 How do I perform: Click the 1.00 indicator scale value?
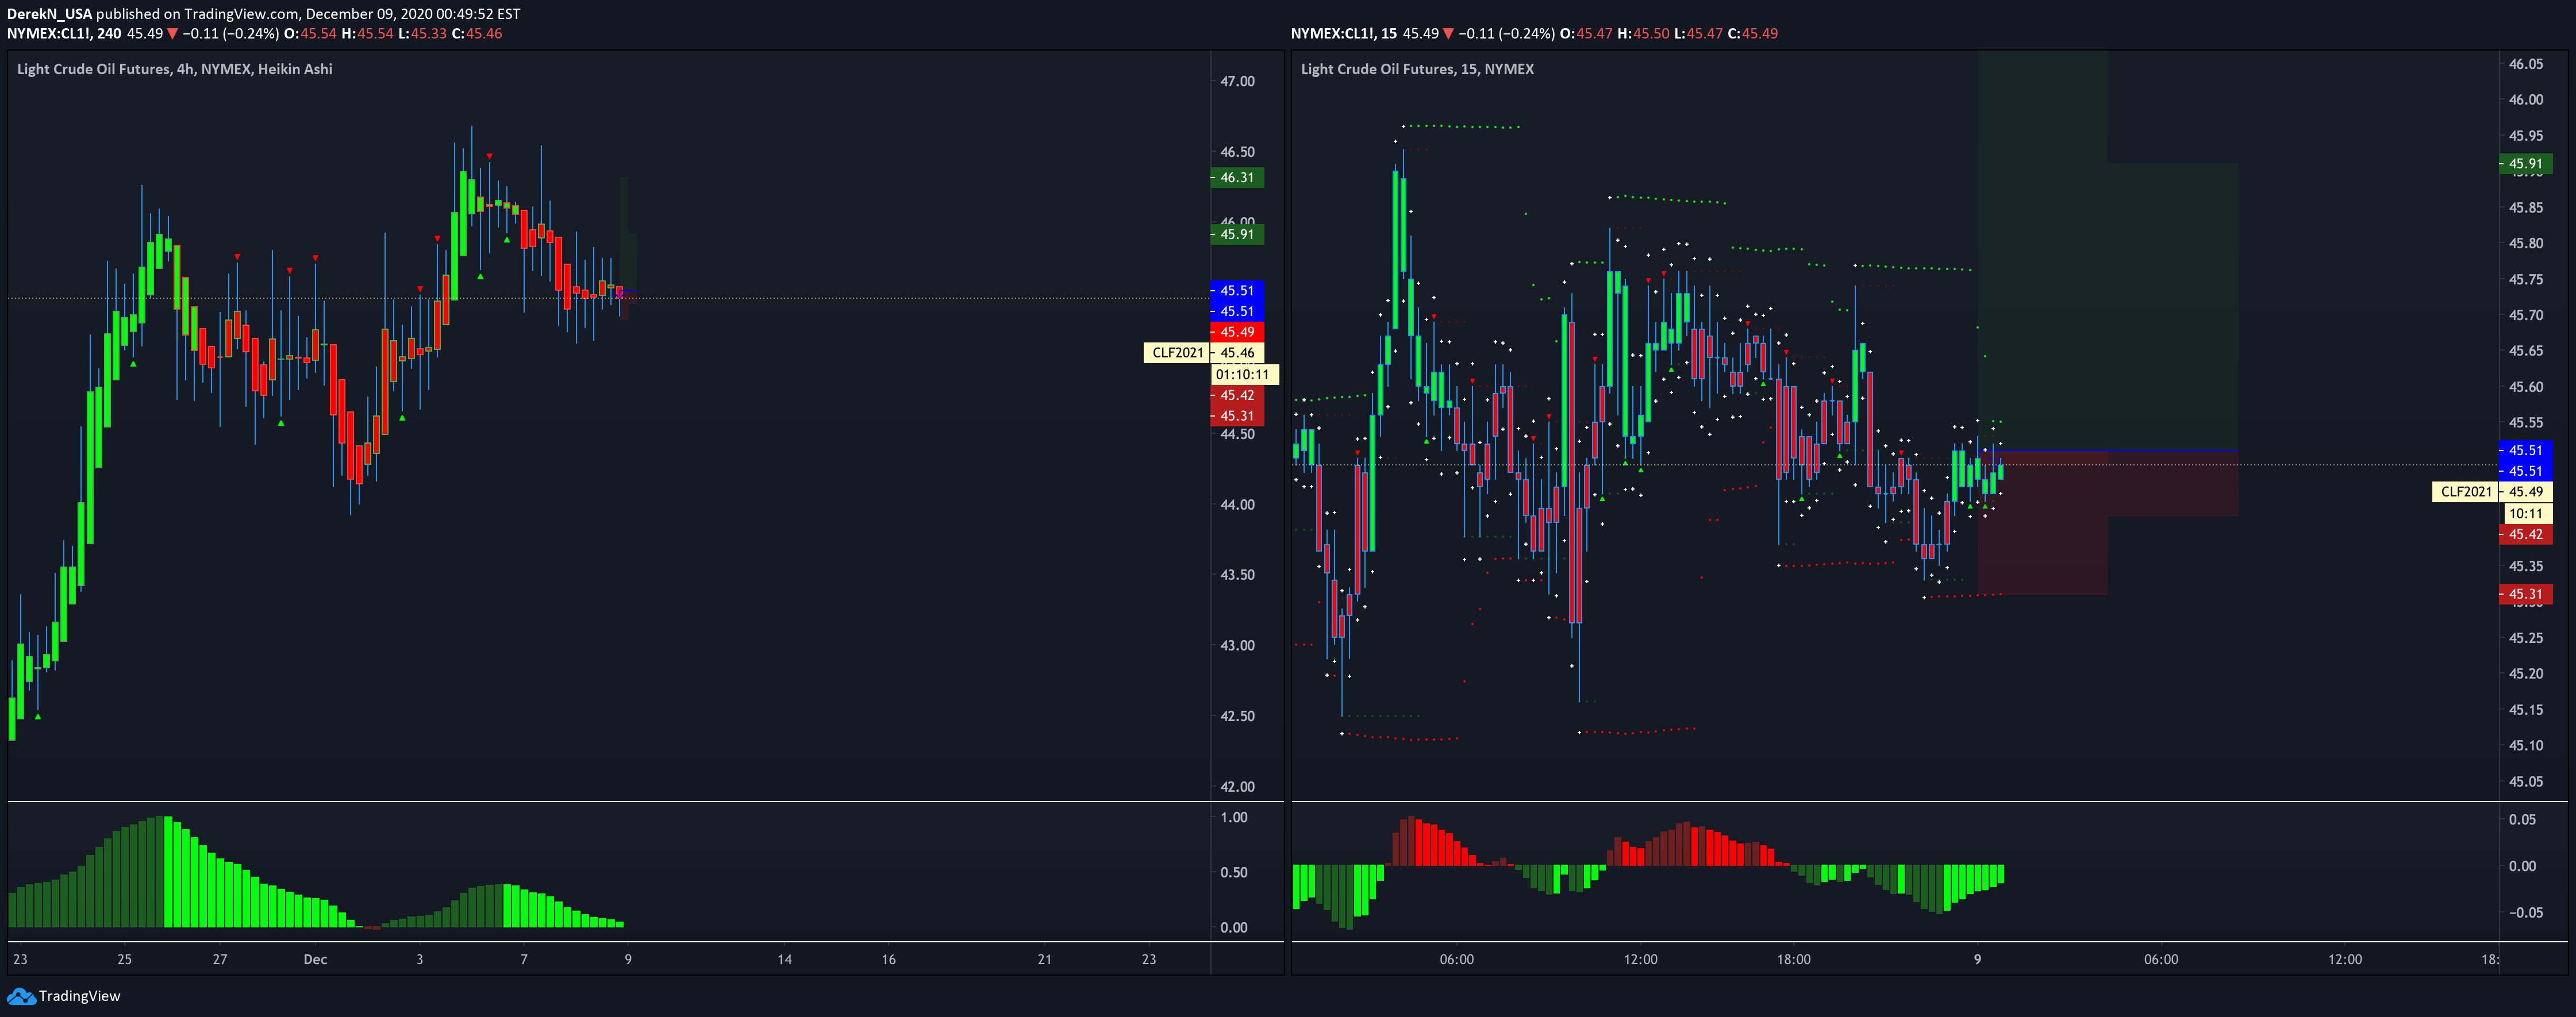1234,818
